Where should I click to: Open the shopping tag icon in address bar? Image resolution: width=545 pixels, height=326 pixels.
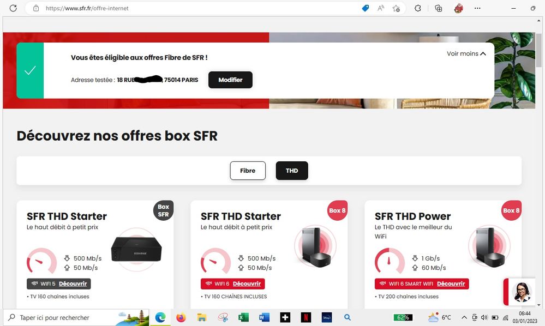366,8
